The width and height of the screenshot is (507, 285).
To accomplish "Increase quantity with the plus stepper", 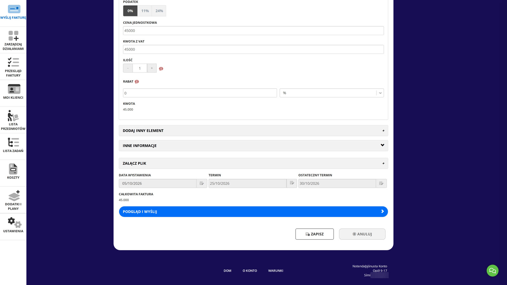I will (152, 68).
